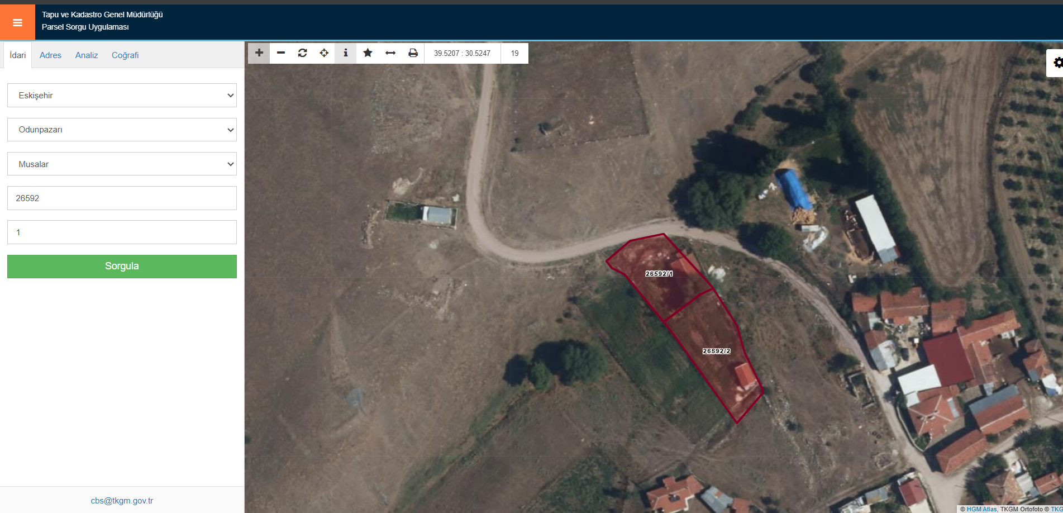
Task: Expand the Eskişehir province dropdown
Action: [122, 96]
